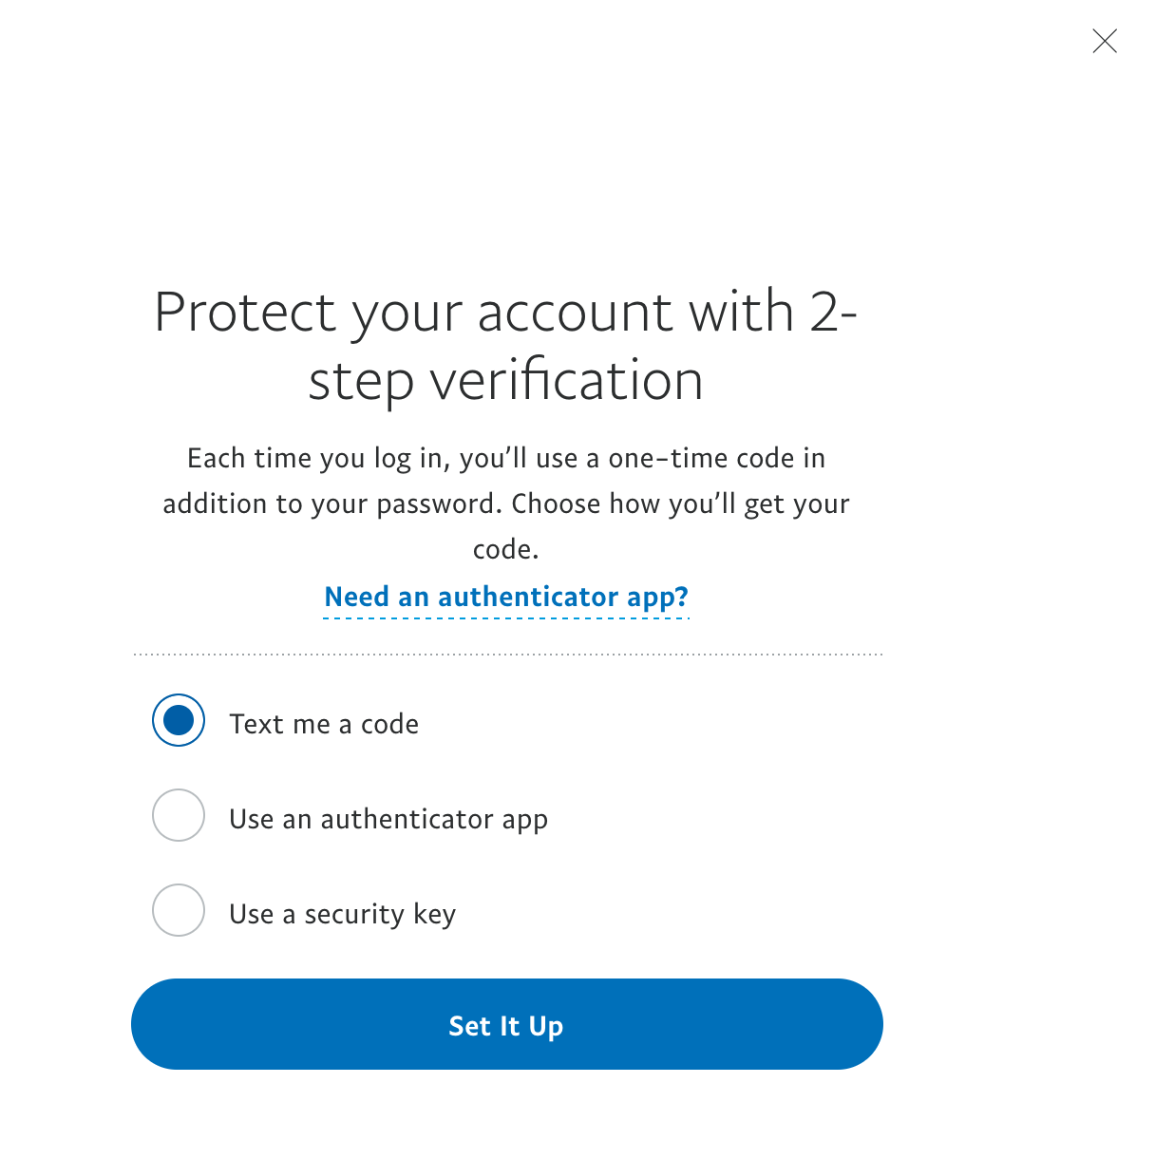The width and height of the screenshot is (1155, 1159).
Task: Close the 2-step verification dialog
Action: [x=1105, y=41]
